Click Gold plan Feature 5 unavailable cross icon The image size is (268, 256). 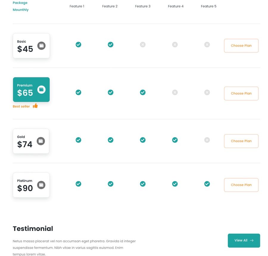(207, 140)
